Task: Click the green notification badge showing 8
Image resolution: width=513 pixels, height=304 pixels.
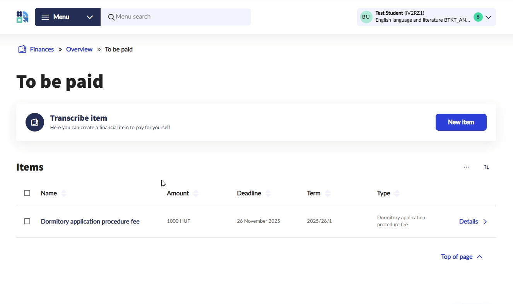Action: 478,17
